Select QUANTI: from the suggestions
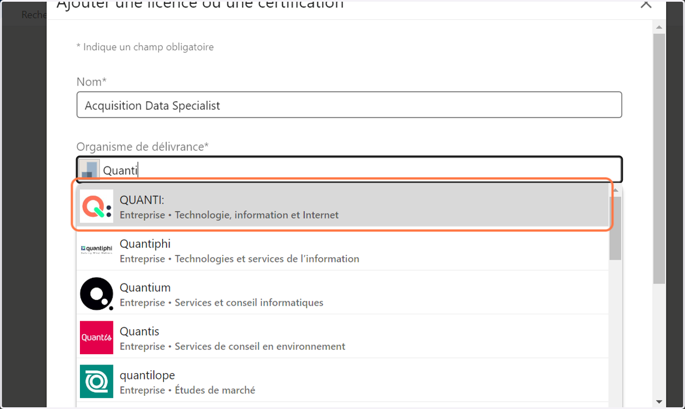The image size is (685, 409). (342, 206)
